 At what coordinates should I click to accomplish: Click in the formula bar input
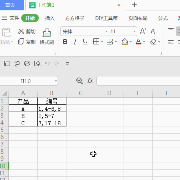tap(138, 81)
